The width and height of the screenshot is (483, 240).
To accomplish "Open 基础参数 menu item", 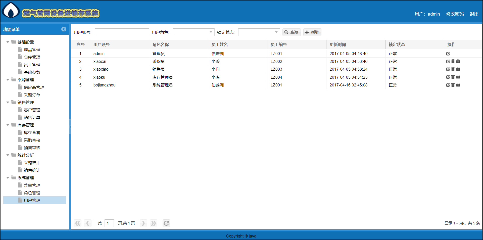I will click(x=32, y=72).
